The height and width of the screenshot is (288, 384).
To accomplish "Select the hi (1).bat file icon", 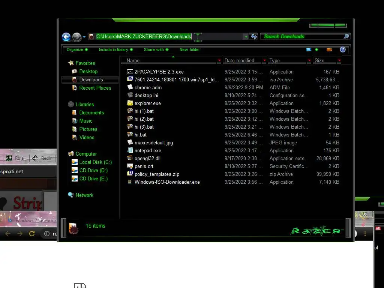I will (130, 111).
